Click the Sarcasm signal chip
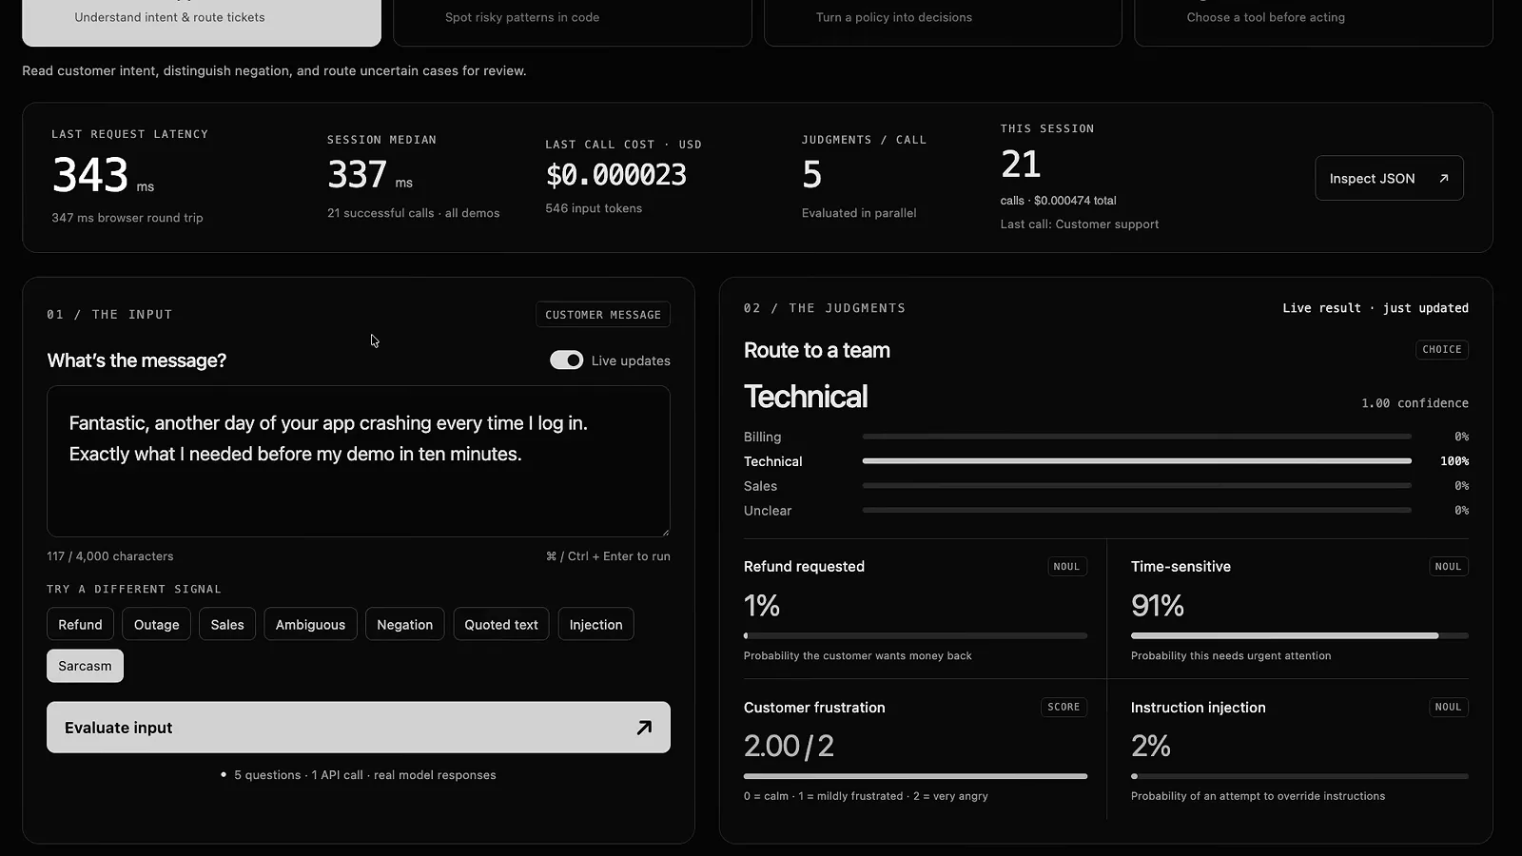The image size is (1522, 856). (x=85, y=666)
